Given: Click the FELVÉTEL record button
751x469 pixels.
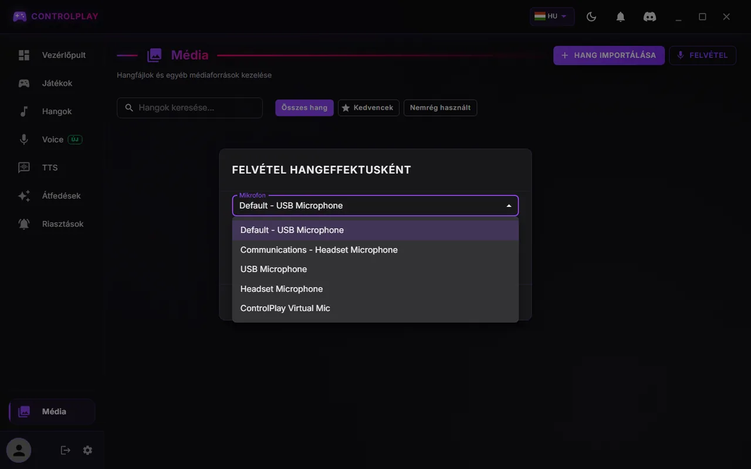Looking at the screenshot, I should [x=702, y=55].
